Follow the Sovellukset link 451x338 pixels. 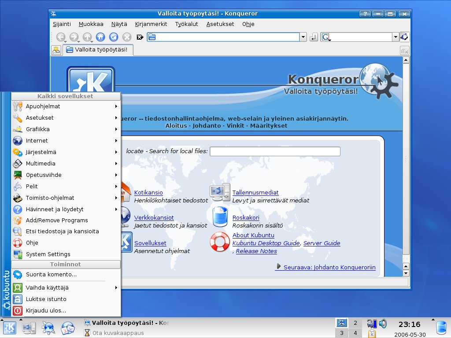click(150, 243)
